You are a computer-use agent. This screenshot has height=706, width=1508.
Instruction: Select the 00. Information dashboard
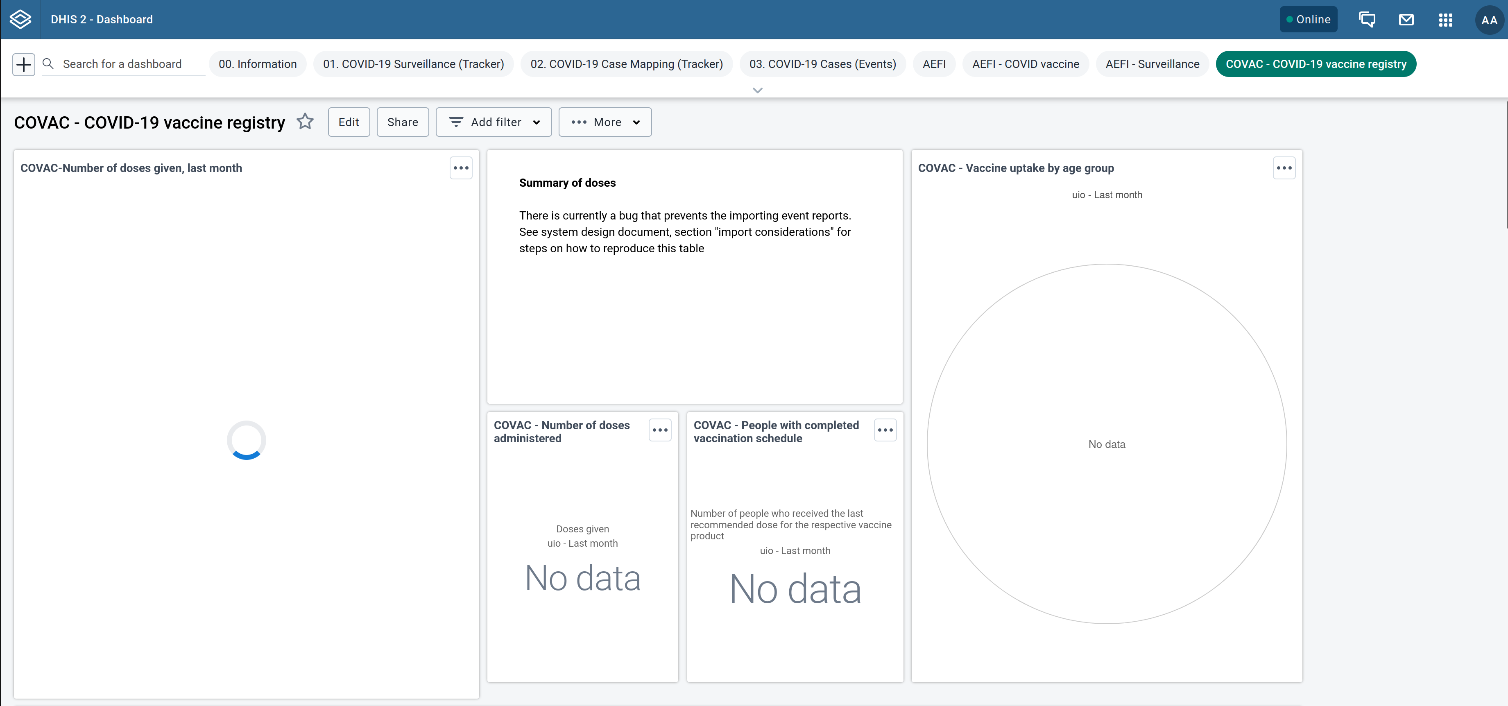[258, 64]
